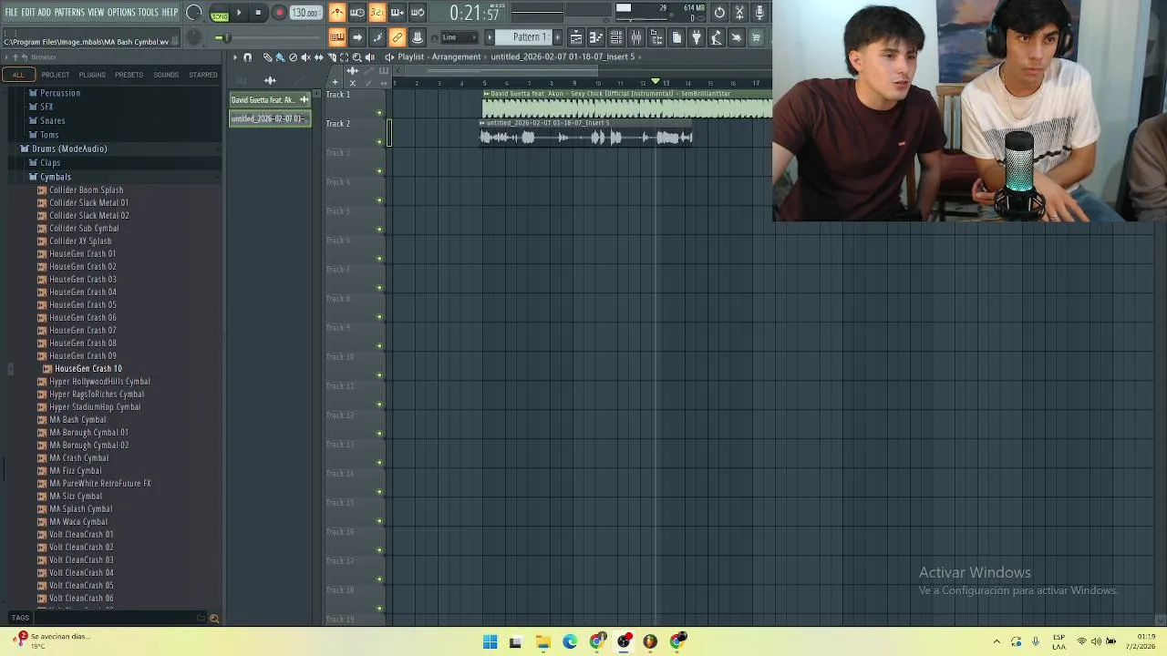Click the one-click audio recording microphone icon
Image resolution: width=1167 pixels, height=656 pixels.
coord(759,13)
